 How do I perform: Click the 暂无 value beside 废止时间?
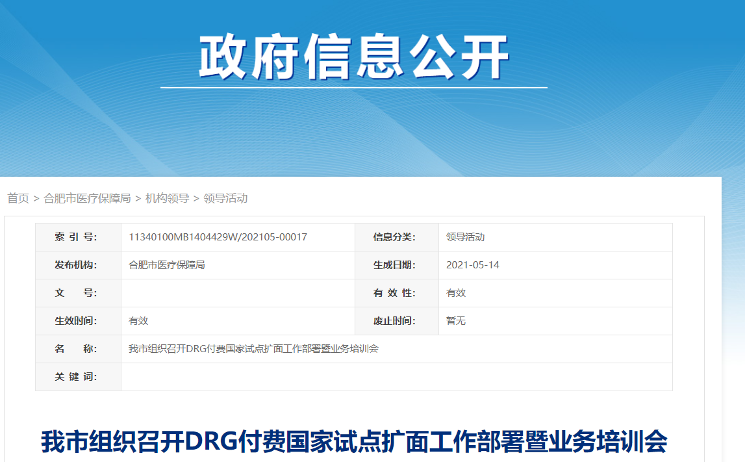[x=456, y=321]
